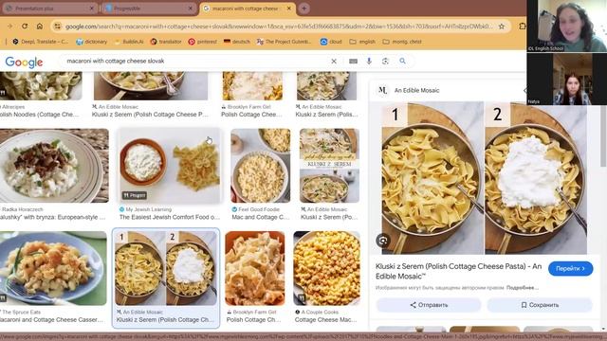Screen dimensions: 607x341
Task: Click the magnifier search button
Action: [x=402, y=61]
